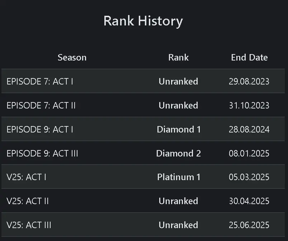Select the 08.01.2025 end date

[x=249, y=153]
